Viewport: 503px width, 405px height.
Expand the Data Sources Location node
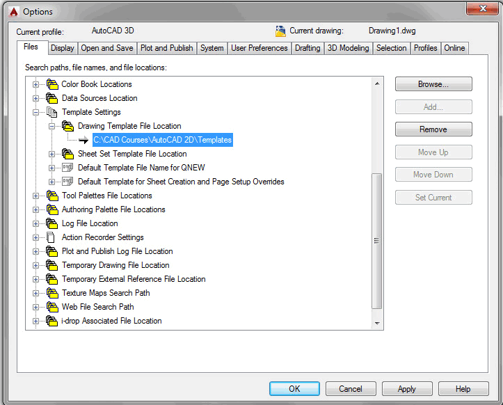[36, 98]
